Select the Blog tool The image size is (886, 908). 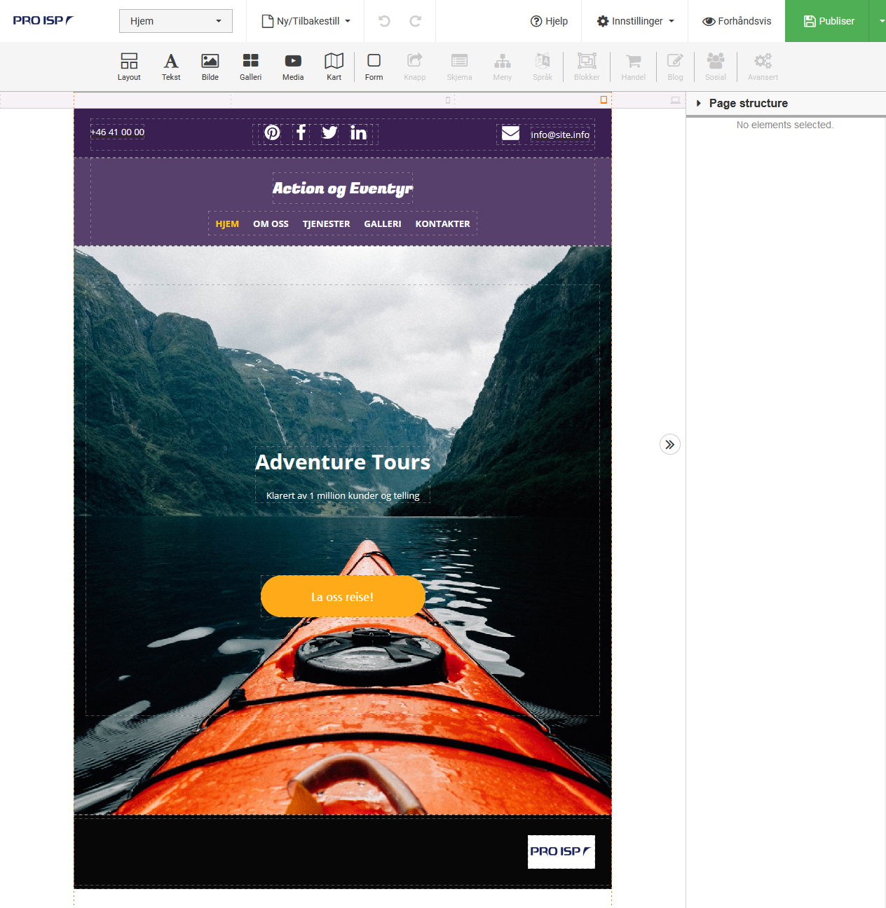[x=675, y=67]
